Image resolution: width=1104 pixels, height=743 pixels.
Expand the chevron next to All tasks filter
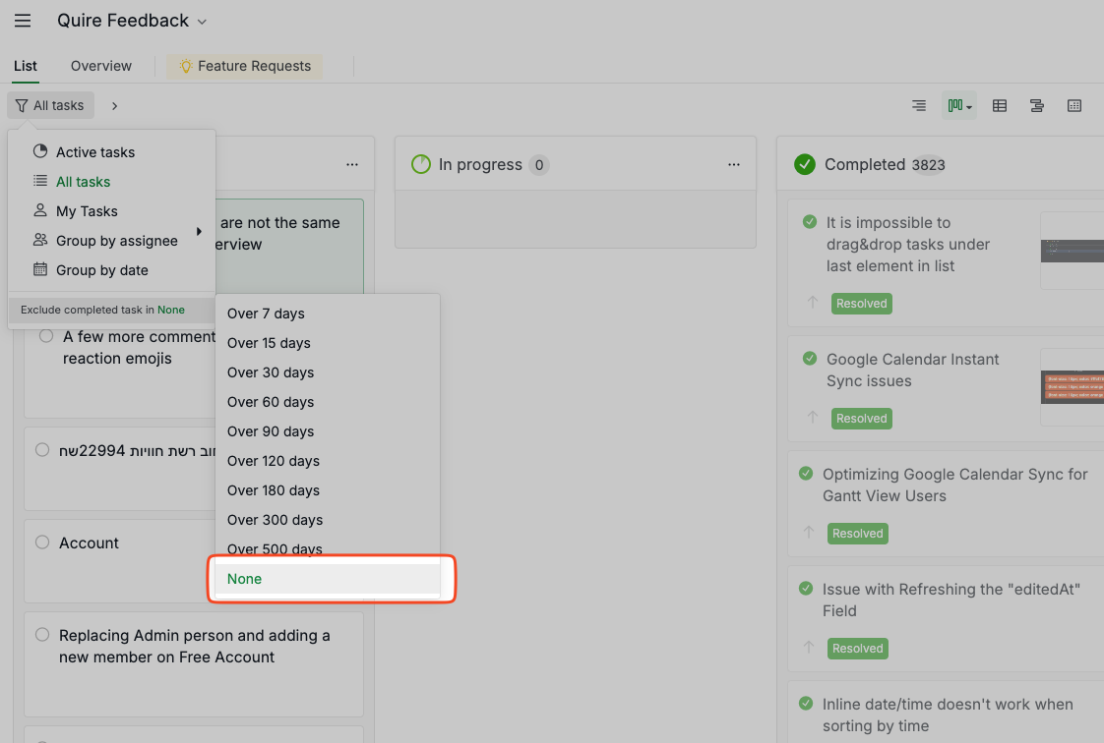pos(114,105)
